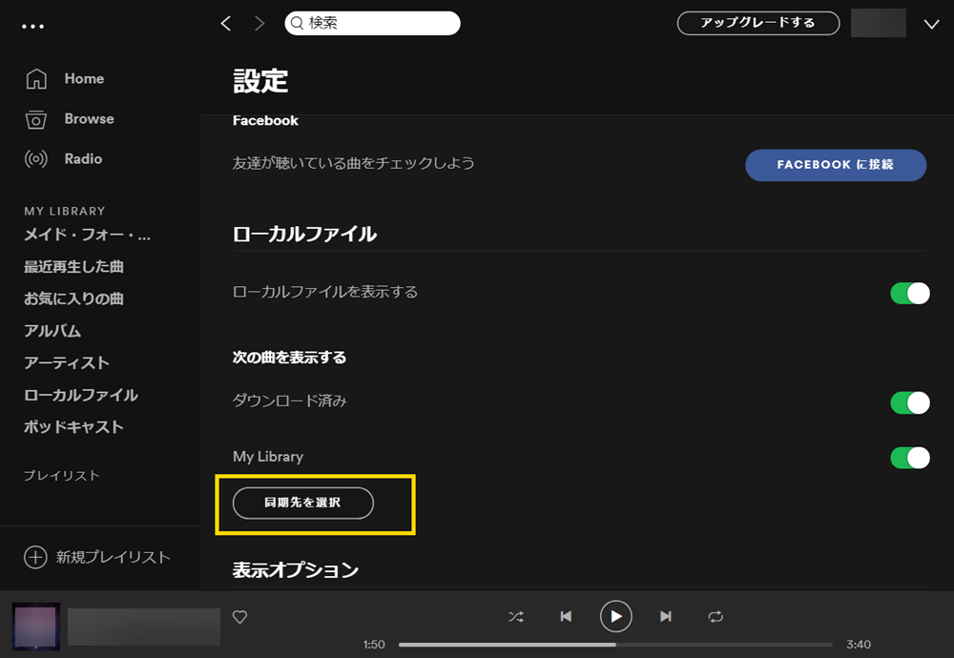954x658 pixels.
Task: Go forward with the right arrow
Action: click(259, 23)
